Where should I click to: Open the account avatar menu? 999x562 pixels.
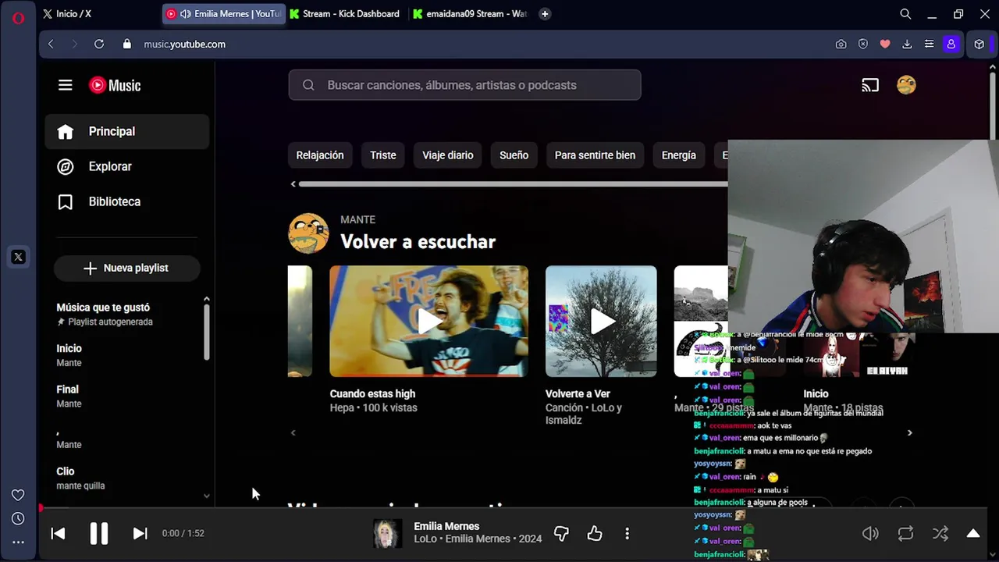coord(906,85)
